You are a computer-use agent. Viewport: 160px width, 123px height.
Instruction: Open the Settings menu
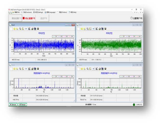click(38, 12)
